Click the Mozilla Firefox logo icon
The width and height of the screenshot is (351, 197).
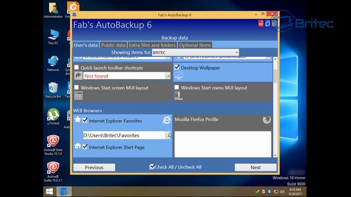[267, 120]
